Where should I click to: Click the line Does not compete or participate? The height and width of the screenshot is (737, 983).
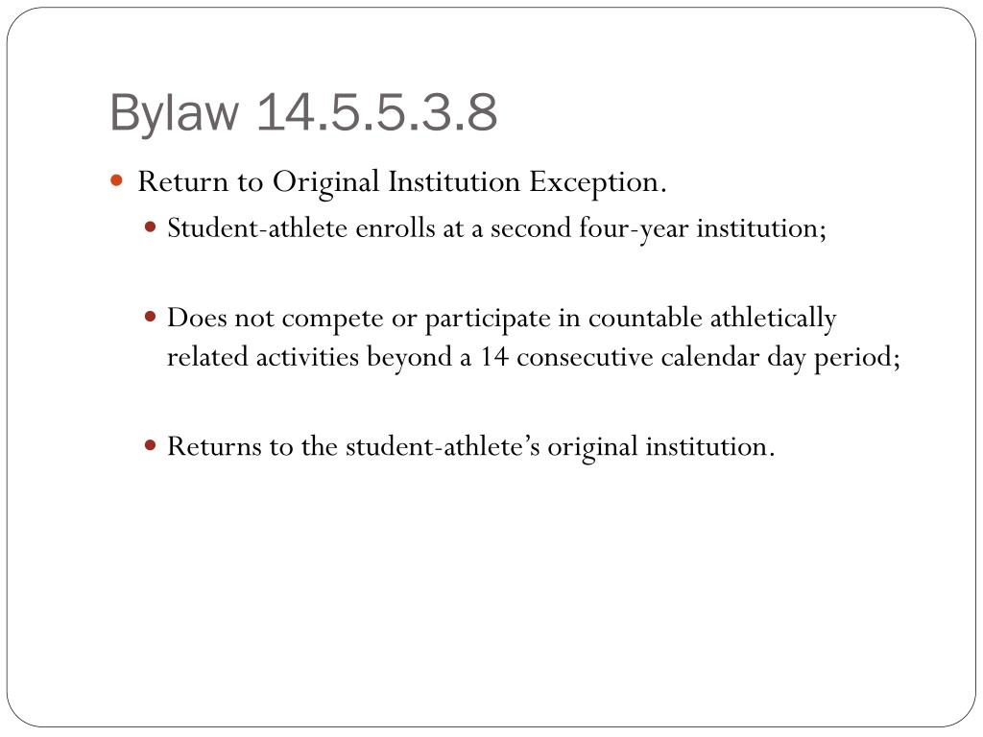pos(501,319)
